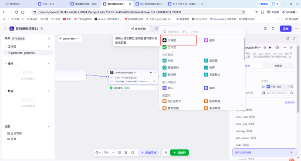This screenshot has width=301, height=161.
Task: Open help in the node side panel
Action: (277, 47)
